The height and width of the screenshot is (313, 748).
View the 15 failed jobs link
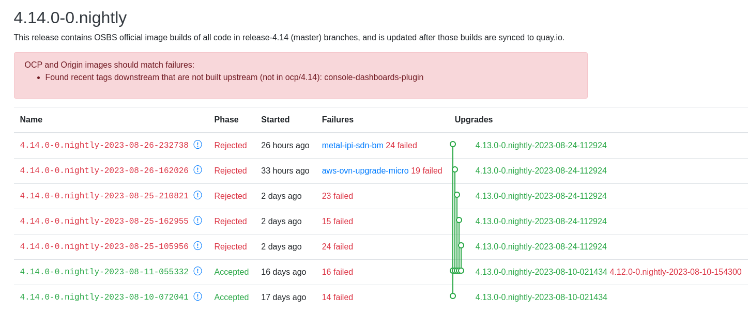click(337, 222)
